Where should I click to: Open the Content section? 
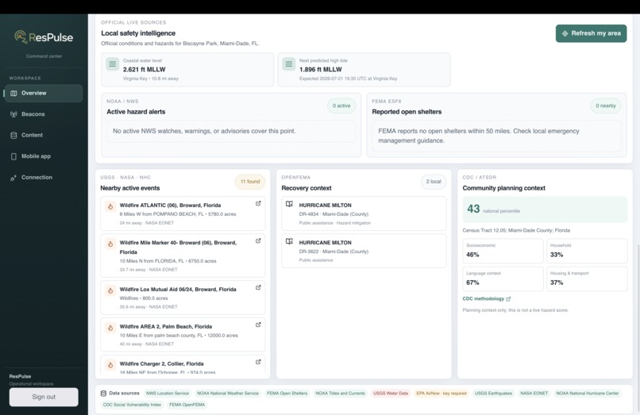click(43, 135)
